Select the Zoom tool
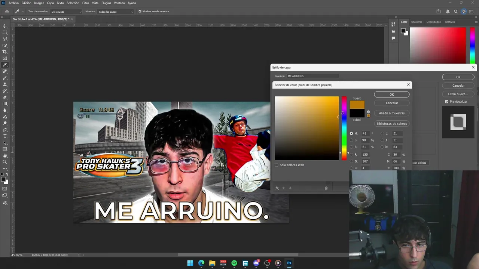 5,162
